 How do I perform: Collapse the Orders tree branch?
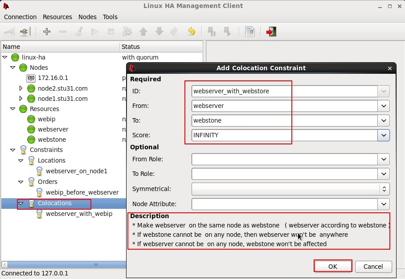pyautogui.click(x=21, y=182)
